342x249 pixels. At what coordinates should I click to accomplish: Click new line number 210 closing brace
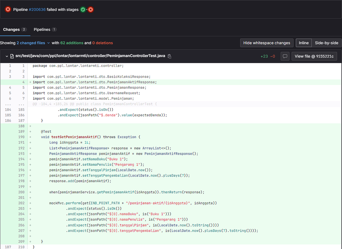click(x=21, y=247)
